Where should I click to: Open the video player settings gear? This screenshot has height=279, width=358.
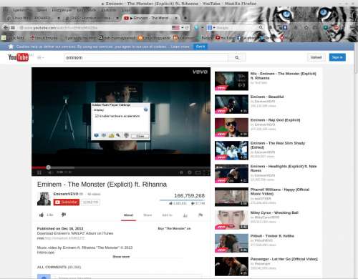pyautogui.click(x=190, y=172)
